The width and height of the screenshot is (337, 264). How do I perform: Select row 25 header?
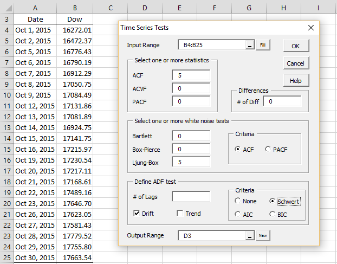point(7,257)
